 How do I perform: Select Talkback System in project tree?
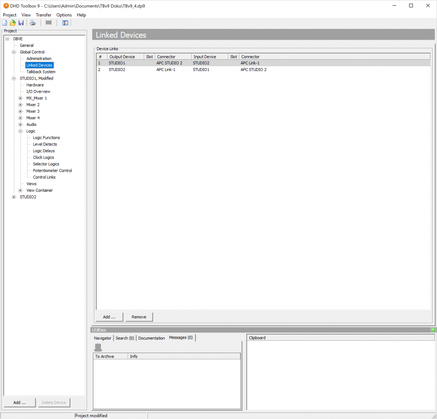coord(41,72)
